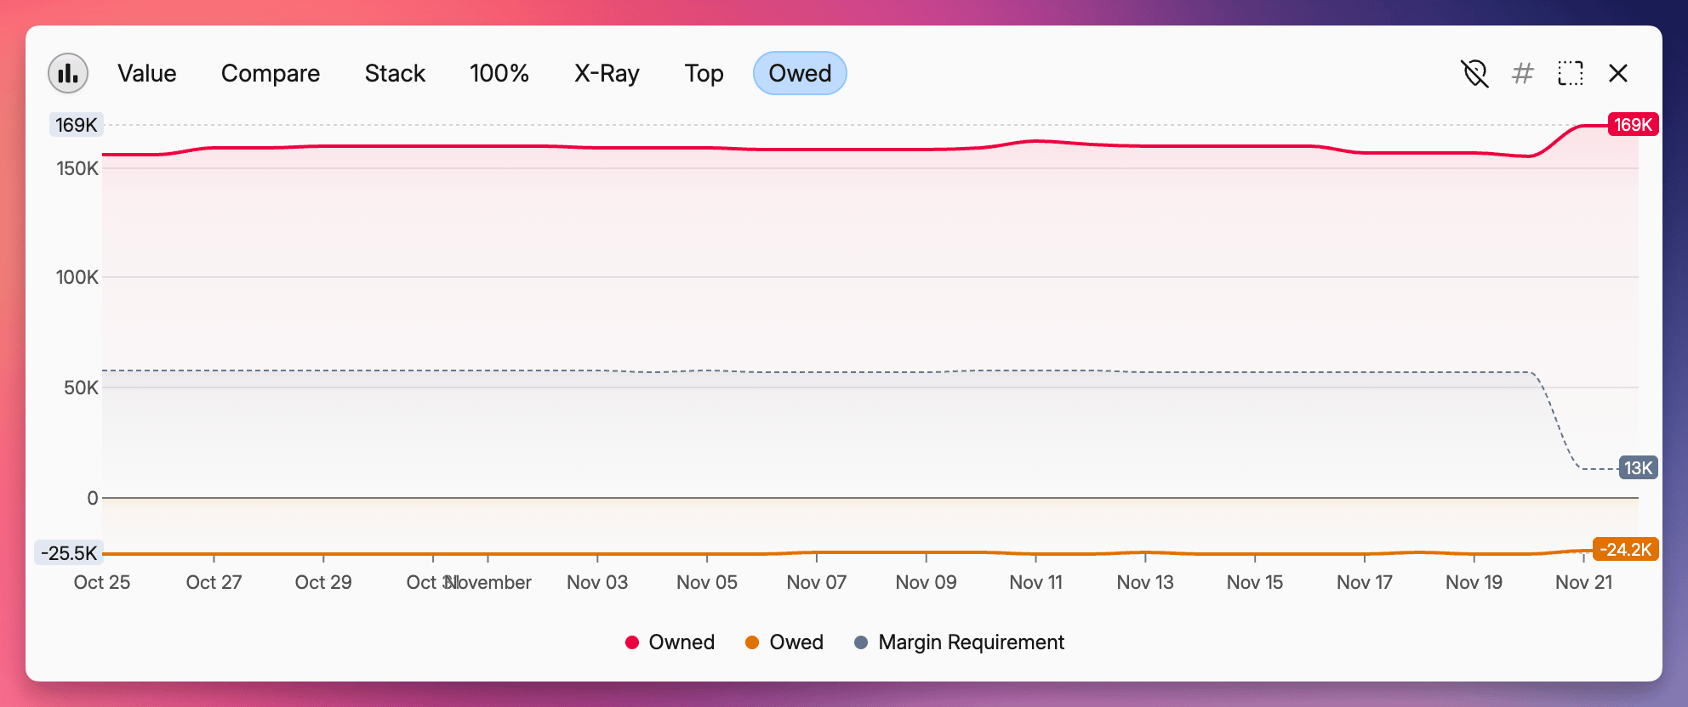Open the X-Ray tab
The height and width of the screenshot is (707, 1688).
[607, 73]
